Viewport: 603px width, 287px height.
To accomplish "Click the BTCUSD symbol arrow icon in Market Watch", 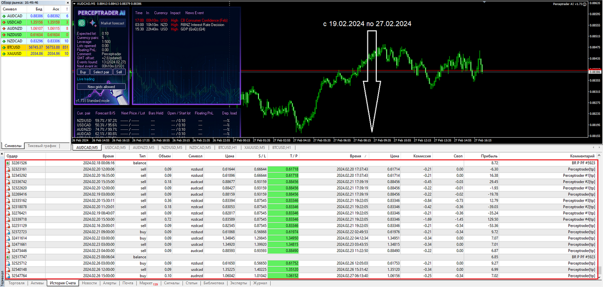I will click(4, 47).
